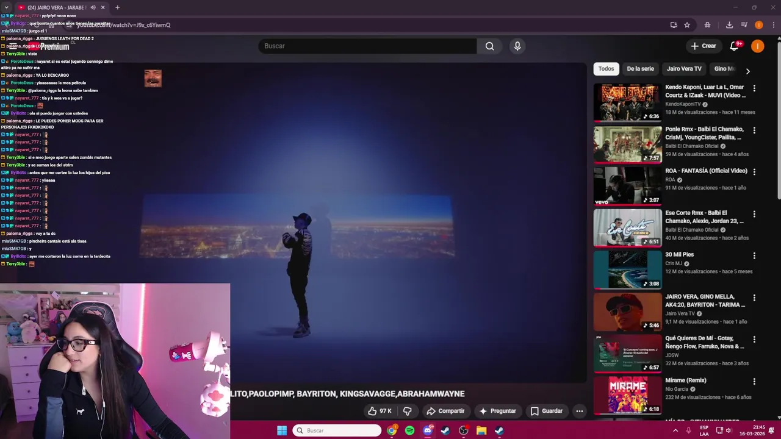Screen dimensions: 781x439
Task: Open the 30 Mil Pies thumbnail
Action: (x=627, y=269)
